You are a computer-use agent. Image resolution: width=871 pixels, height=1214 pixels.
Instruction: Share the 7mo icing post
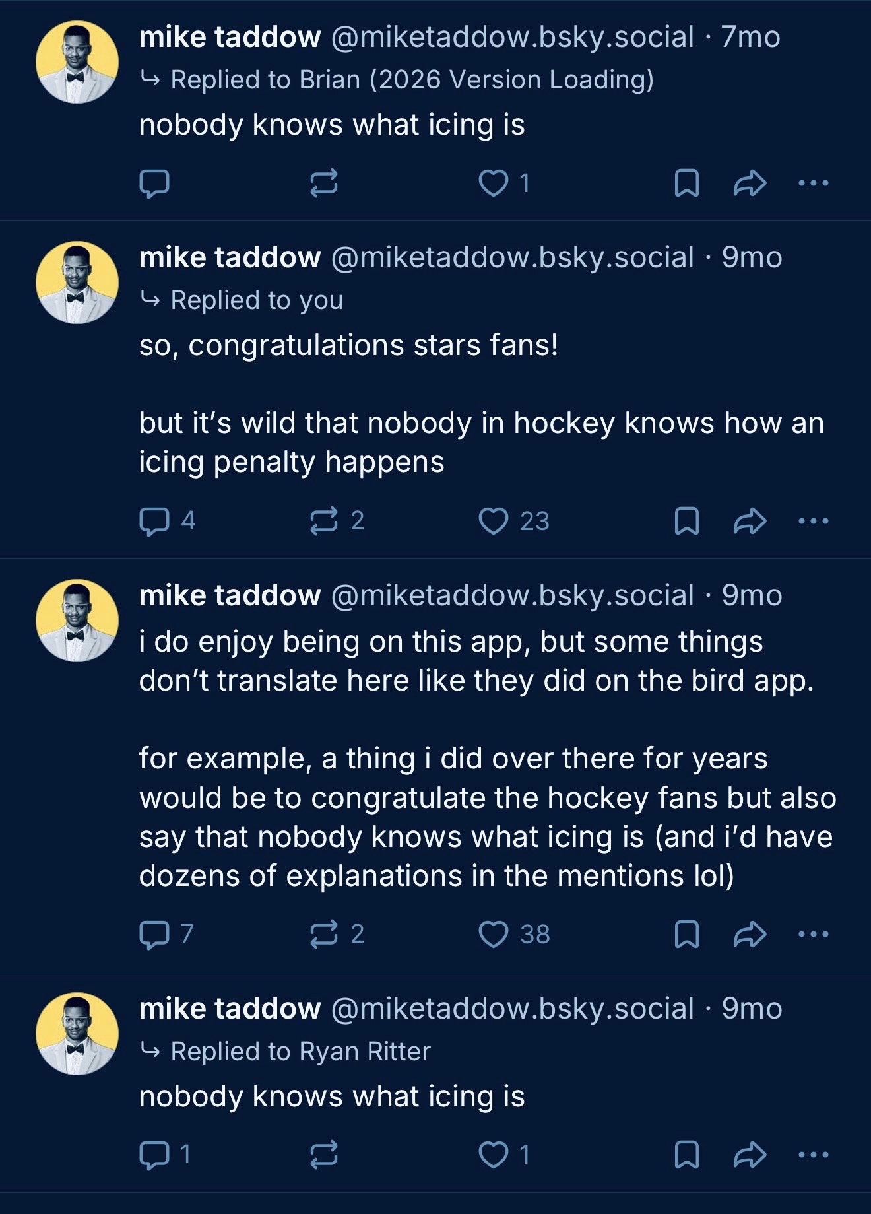point(750,184)
